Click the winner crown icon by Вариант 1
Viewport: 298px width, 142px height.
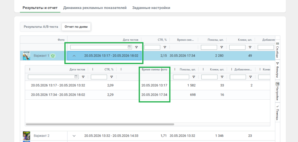pos(53,56)
